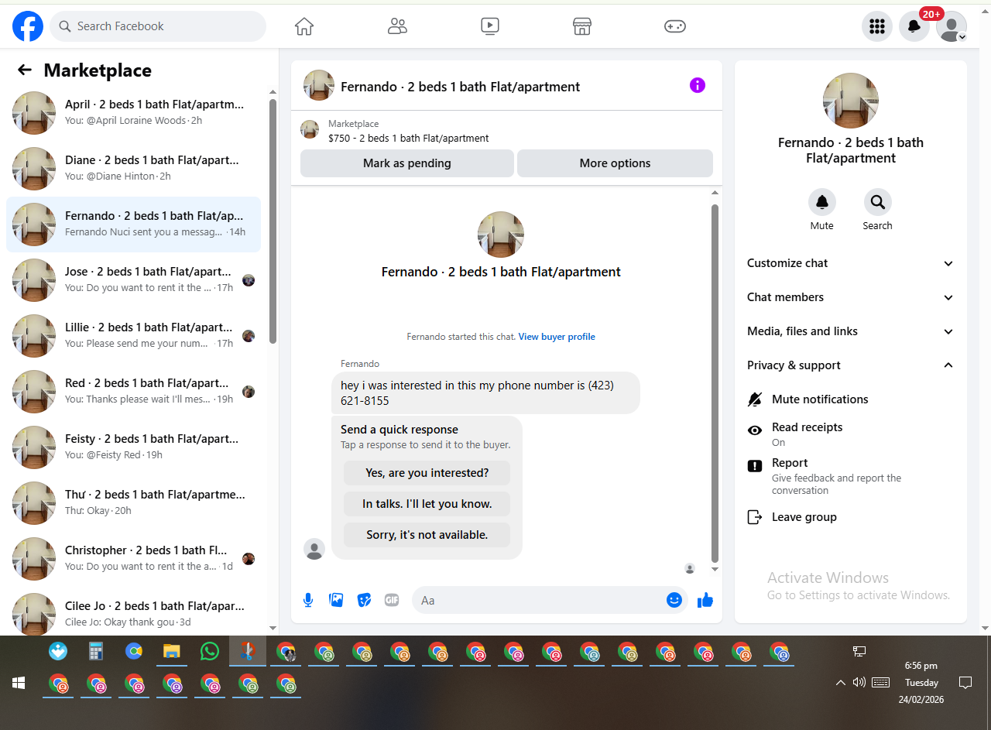
Task: Click in the Search Facebook field
Action: pos(158,26)
